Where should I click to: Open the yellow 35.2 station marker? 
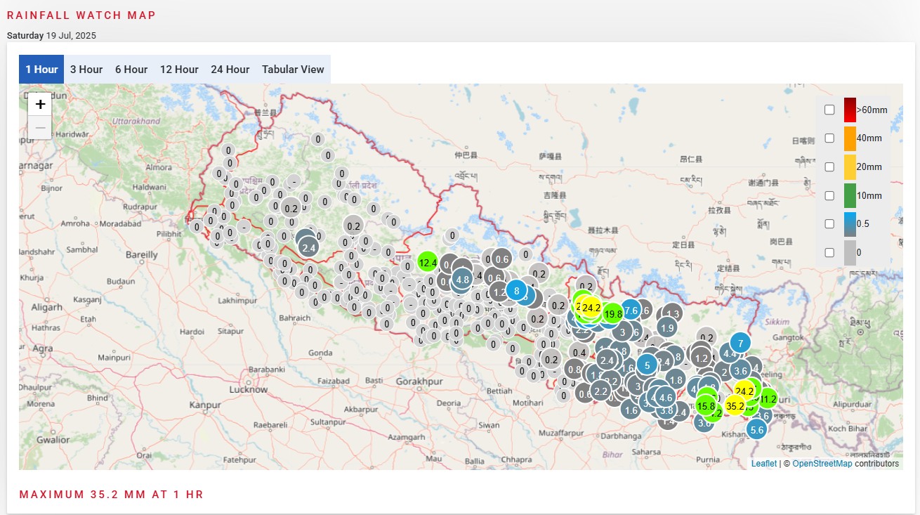(x=735, y=406)
